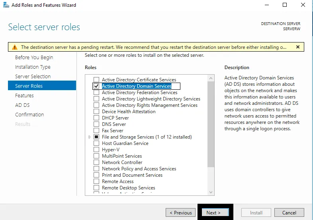Click the pending restart warning message
The image size is (313, 220).
pyautogui.click(x=154, y=47)
